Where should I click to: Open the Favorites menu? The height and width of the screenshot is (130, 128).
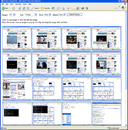[18, 4]
